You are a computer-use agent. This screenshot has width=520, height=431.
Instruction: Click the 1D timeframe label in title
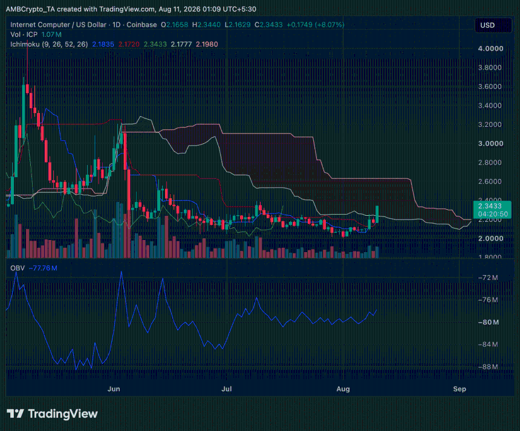tap(117, 25)
